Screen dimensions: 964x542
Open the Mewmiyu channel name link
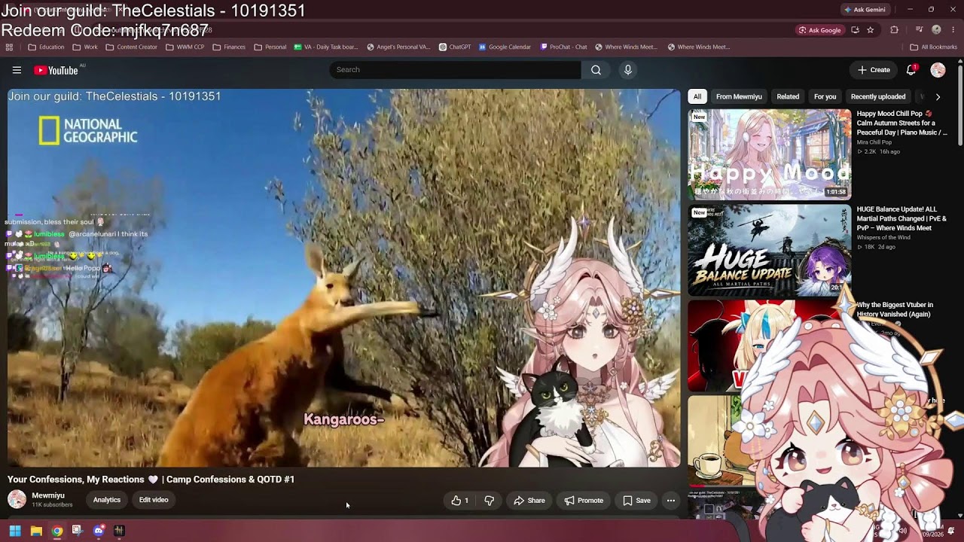pyautogui.click(x=48, y=495)
